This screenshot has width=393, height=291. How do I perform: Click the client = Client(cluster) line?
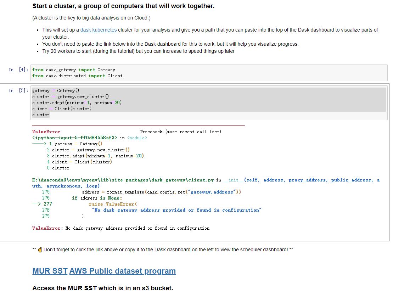[x=62, y=109]
